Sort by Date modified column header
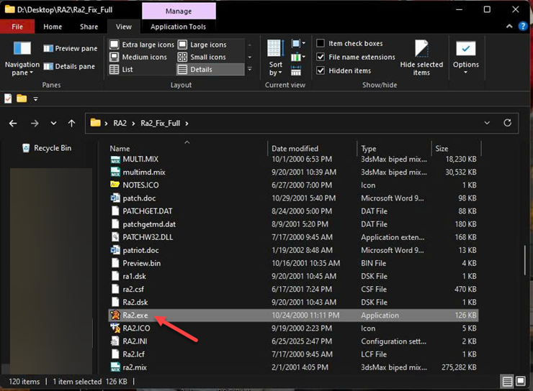Screen dimensions: 533x391 295,149
